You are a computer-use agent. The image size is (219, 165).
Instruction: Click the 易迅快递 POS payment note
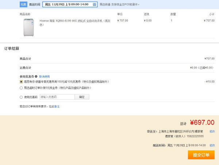(x=119, y=4)
